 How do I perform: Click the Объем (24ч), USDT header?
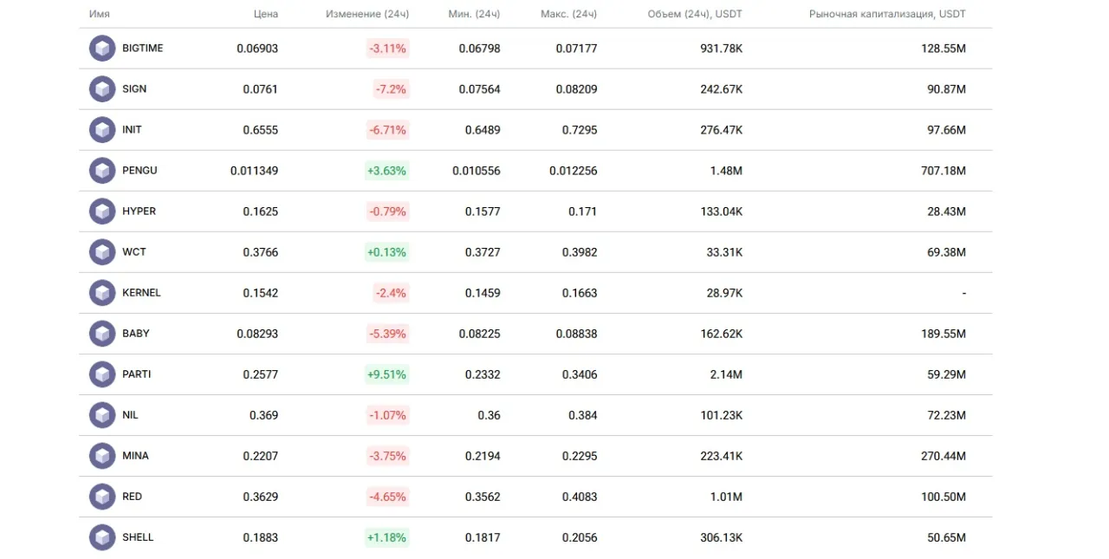(x=695, y=15)
